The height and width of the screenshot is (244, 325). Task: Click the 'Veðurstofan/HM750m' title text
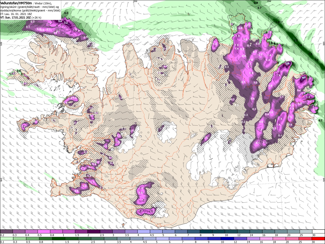(x=16, y=3)
